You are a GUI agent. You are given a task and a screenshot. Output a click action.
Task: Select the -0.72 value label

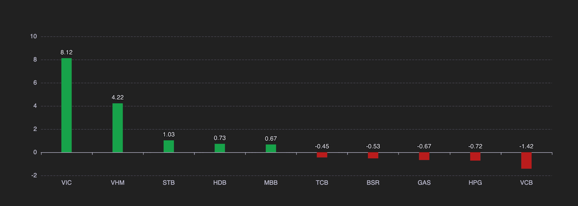click(x=475, y=146)
